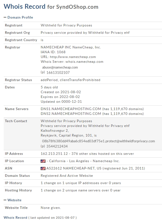Click Withheld for Privacy Purposes registrant
This screenshot has height=221, width=162.
point(66,25)
